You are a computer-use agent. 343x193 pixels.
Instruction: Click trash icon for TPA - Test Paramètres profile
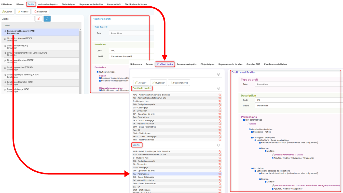219,140
